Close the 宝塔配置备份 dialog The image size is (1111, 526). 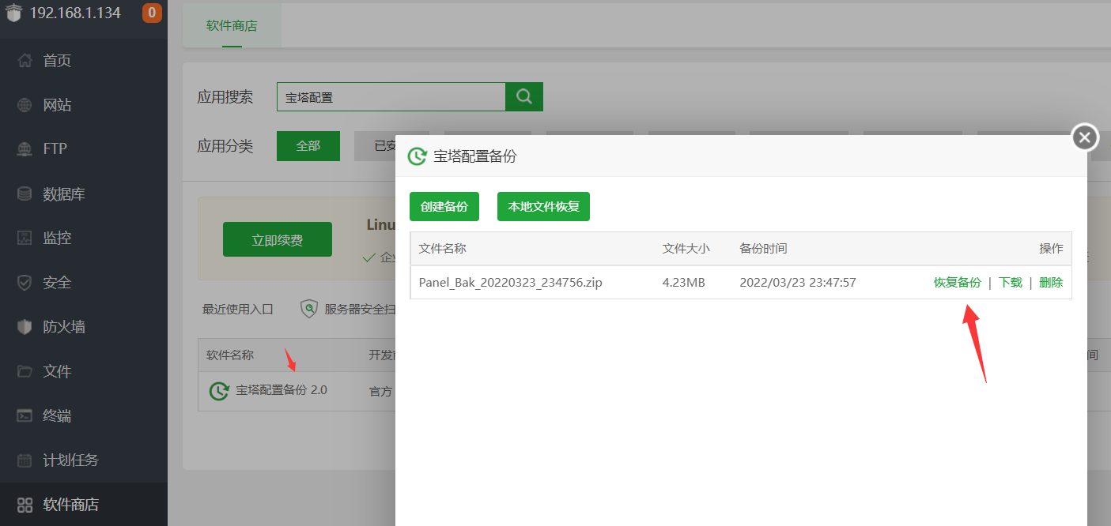[x=1085, y=137]
